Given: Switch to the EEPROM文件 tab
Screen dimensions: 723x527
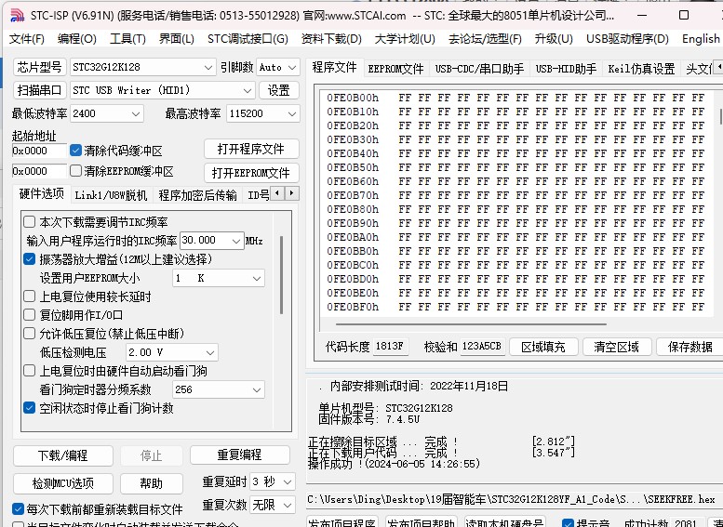Looking at the screenshot, I should pos(395,69).
